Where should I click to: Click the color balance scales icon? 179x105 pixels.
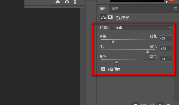tap(103, 17)
